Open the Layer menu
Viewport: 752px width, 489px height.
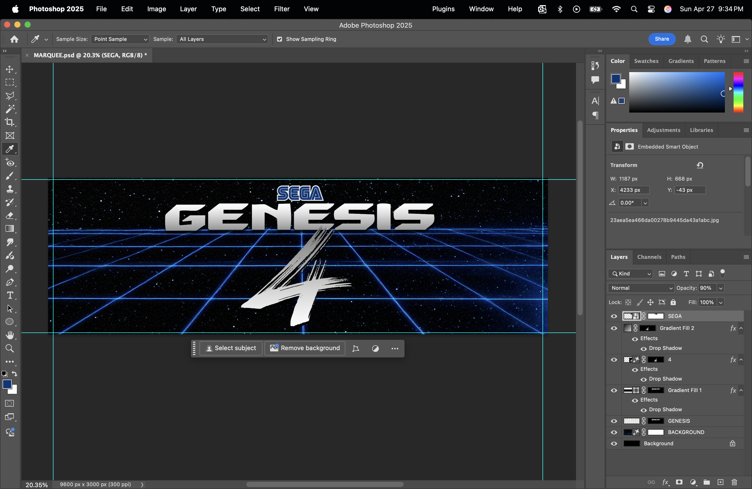188,9
